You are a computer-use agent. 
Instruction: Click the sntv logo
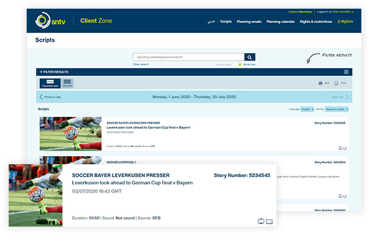coord(50,21)
